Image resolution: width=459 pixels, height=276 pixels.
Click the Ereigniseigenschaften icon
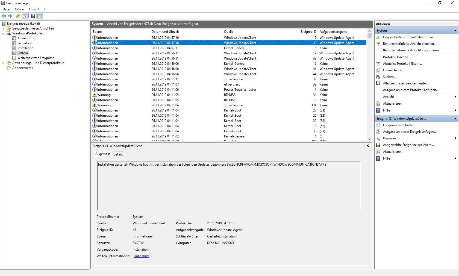(x=378, y=125)
